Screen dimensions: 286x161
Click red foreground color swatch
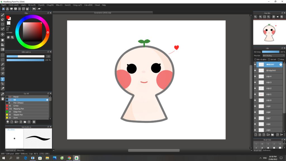8,17
